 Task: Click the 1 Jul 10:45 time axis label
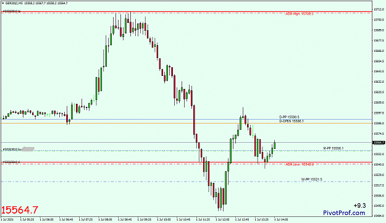point(183,219)
